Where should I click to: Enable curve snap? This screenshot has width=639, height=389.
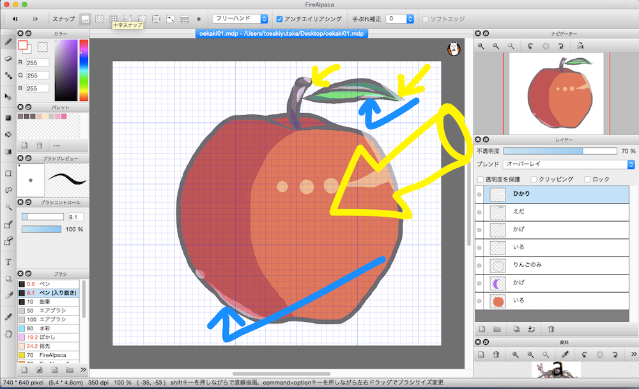click(x=171, y=19)
